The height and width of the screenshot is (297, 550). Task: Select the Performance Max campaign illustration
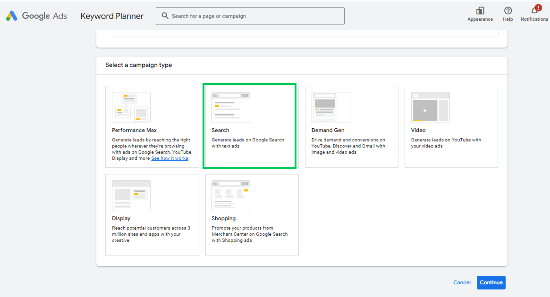pyautogui.click(x=131, y=107)
